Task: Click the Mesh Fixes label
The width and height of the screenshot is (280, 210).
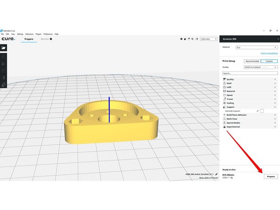Action: pyautogui.click(x=232, y=119)
